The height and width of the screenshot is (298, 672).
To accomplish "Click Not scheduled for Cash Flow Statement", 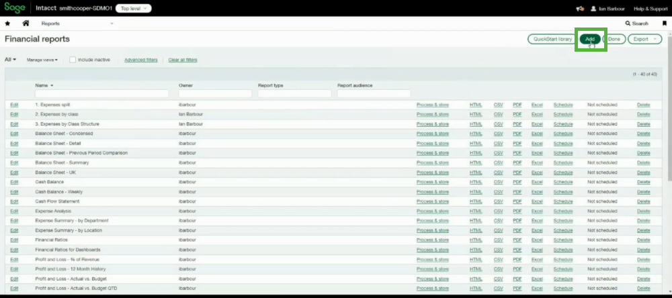I will point(602,201).
